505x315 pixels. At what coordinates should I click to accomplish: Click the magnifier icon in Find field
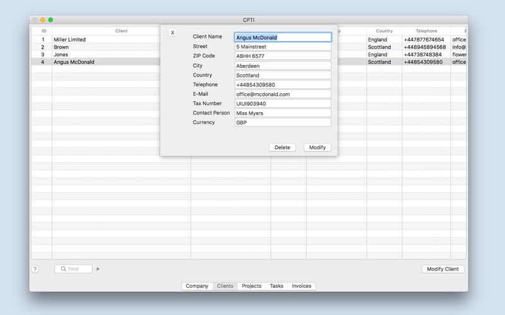point(64,269)
